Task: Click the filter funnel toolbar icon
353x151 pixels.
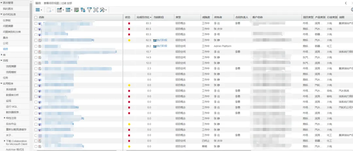Action: (89, 10)
